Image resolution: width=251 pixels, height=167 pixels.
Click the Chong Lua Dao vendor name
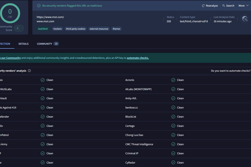point(134,135)
